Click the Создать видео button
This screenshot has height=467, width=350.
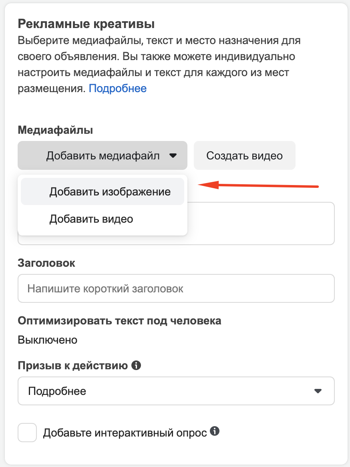245,155
